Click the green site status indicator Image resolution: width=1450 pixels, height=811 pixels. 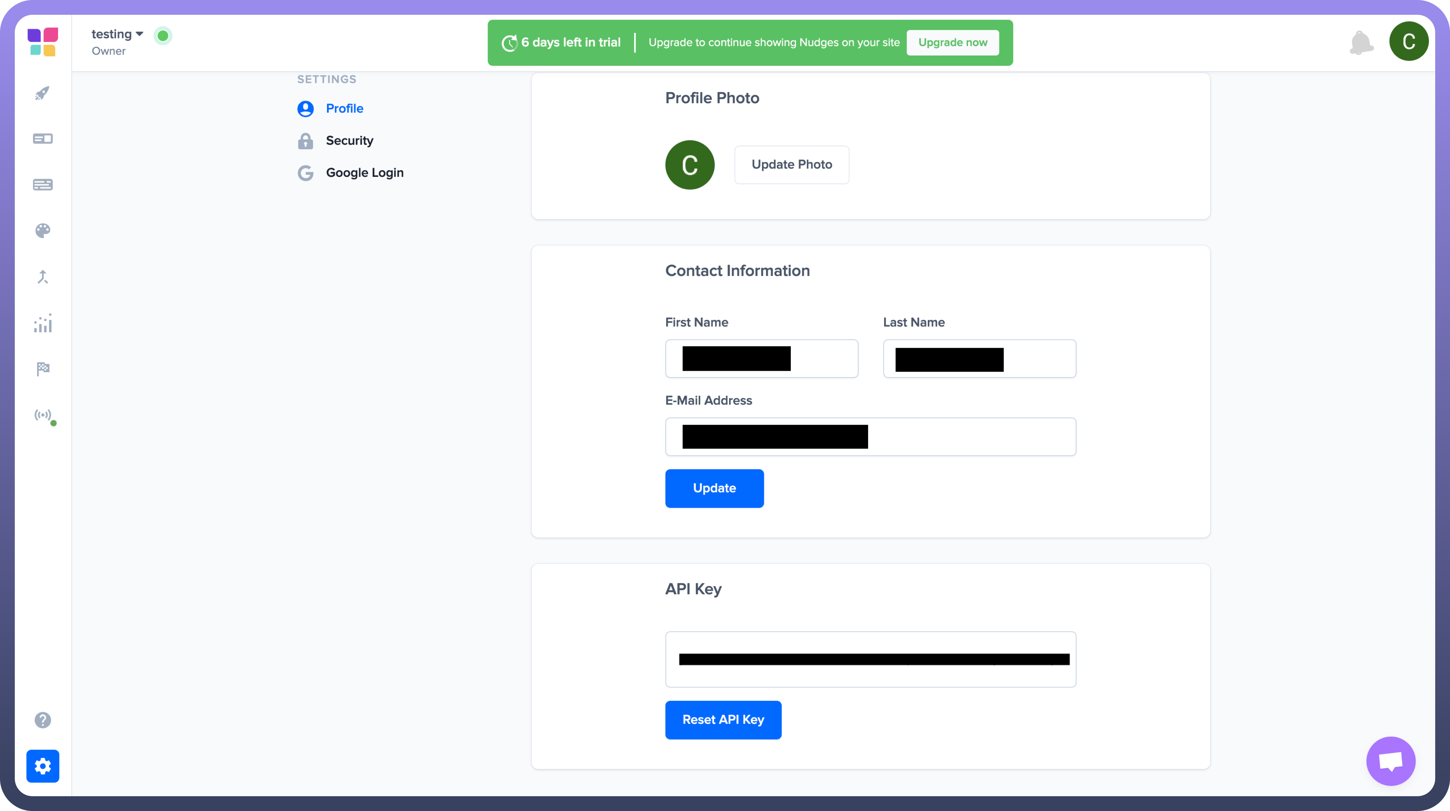pyautogui.click(x=163, y=36)
